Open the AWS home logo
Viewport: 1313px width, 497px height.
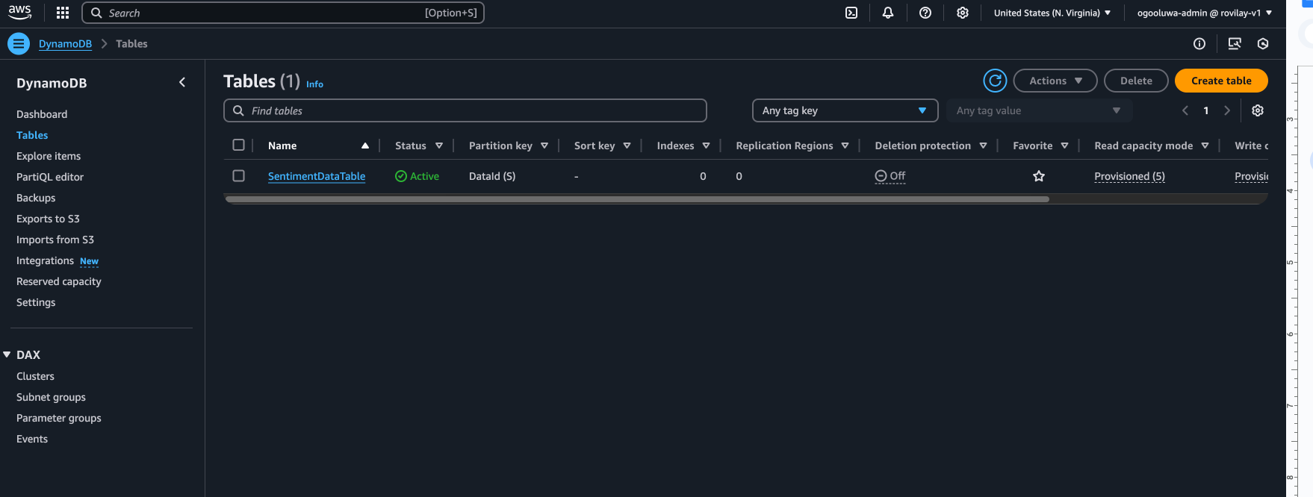(x=20, y=12)
